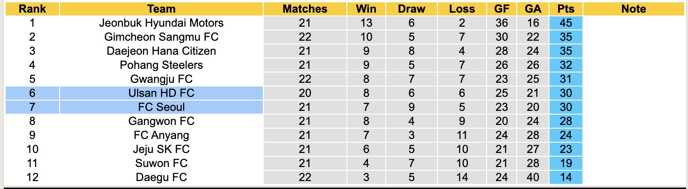Open the Jeonbuk Hyundai Motors team

coord(161,23)
